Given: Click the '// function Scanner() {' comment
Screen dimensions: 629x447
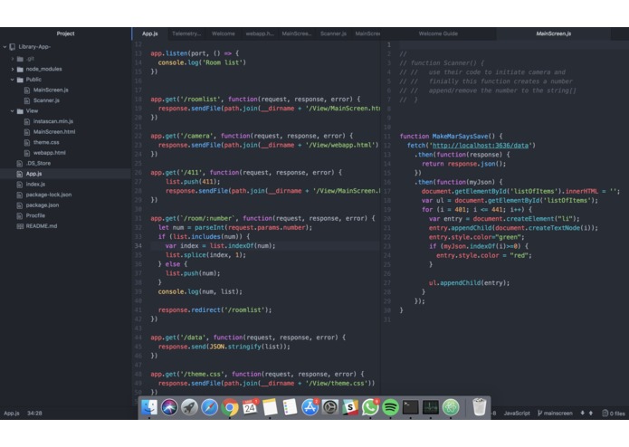Looking at the screenshot, I should (442, 63).
